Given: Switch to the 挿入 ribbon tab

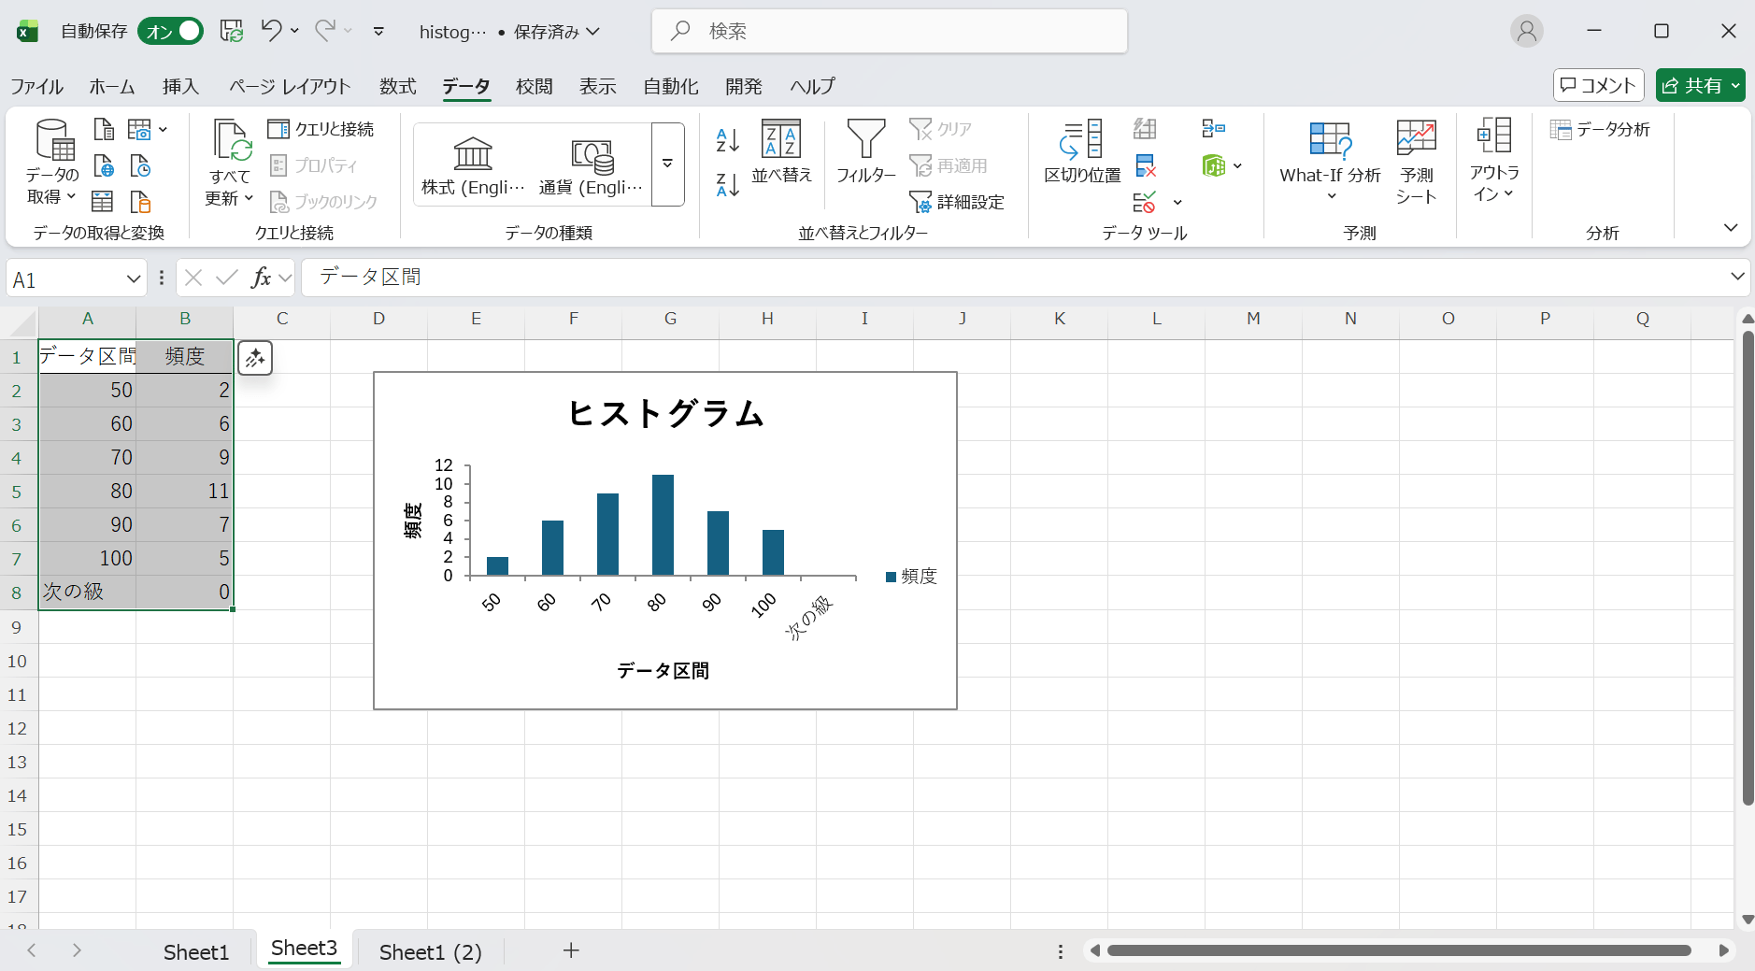Looking at the screenshot, I should (180, 86).
